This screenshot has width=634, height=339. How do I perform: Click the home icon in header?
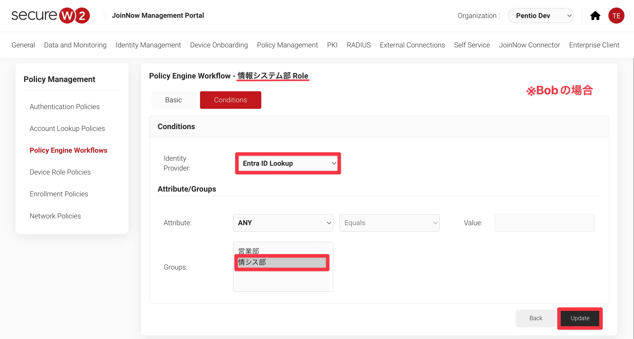[595, 16]
